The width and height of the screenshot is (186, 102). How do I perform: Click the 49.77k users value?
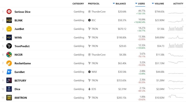tap(142, 11)
